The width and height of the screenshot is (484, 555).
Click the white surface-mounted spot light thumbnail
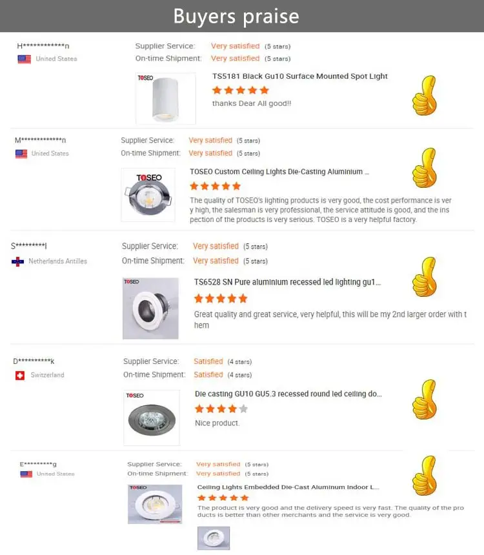point(165,98)
